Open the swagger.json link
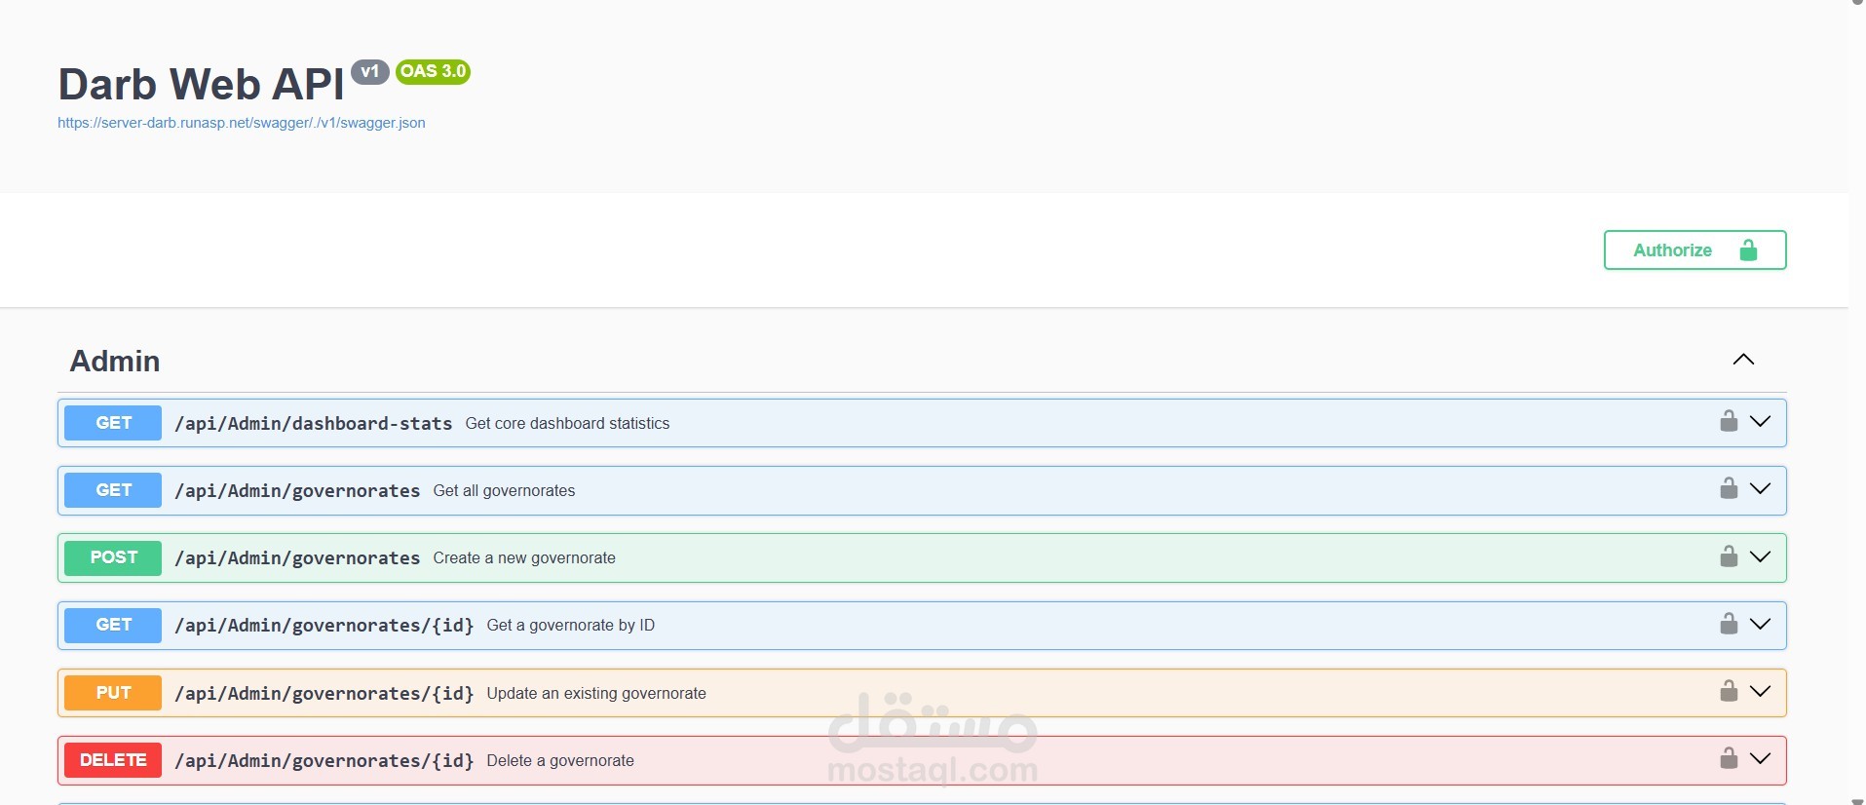This screenshot has width=1866, height=805. 242,123
